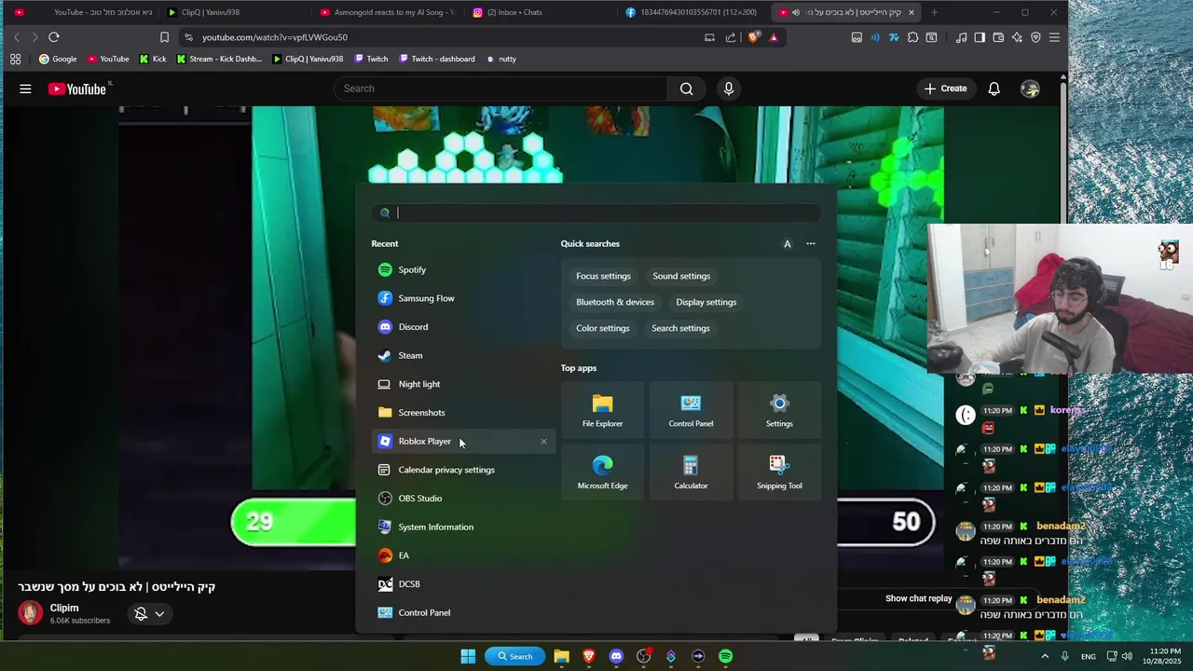Image resolution: width=1193 pixels, height=671 pixels.
Task: Select Search settings quick search
Action: (x=680, y=328)
